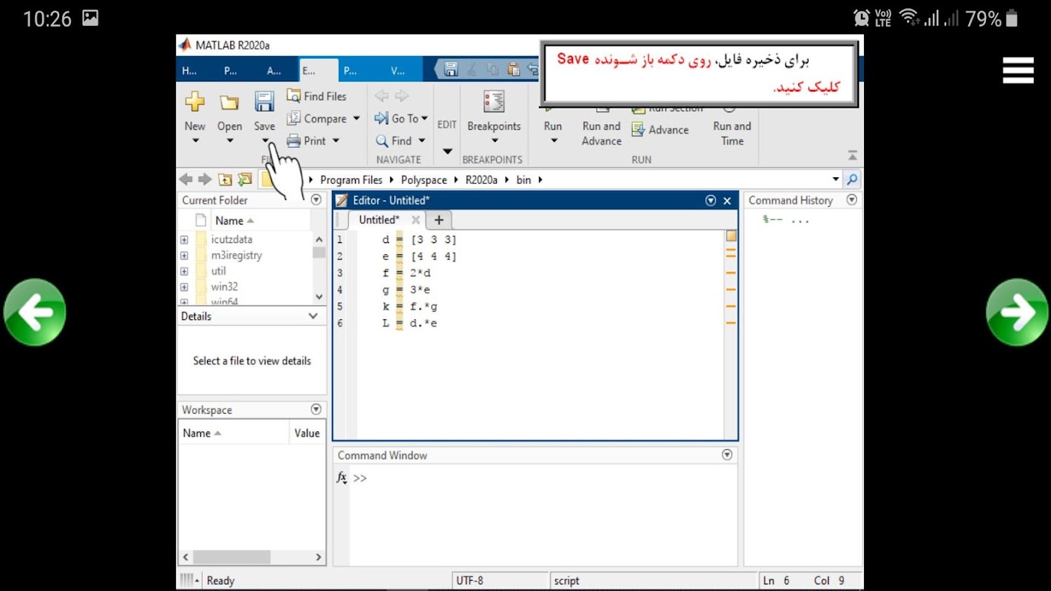Click the code analyzer message indicator box

pos(731,236)
